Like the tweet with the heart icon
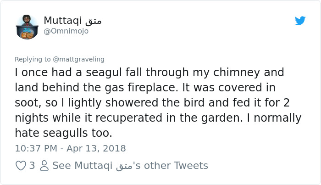 (x=21, y=166)
